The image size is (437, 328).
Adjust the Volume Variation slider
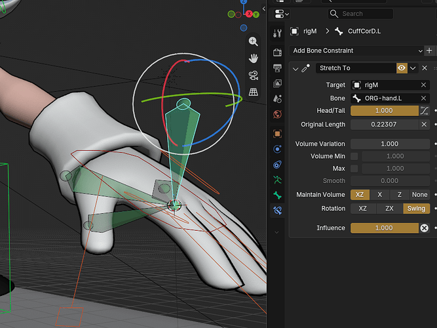390,144
